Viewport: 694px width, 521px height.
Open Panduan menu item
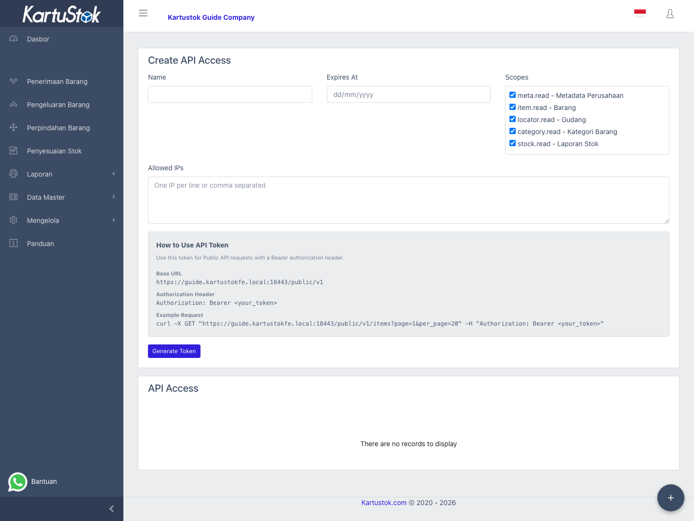62,244
